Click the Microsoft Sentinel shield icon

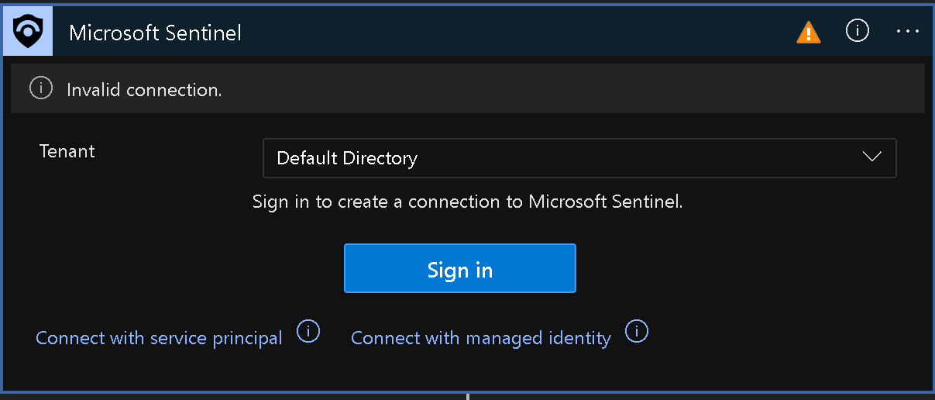click(28, 32)
